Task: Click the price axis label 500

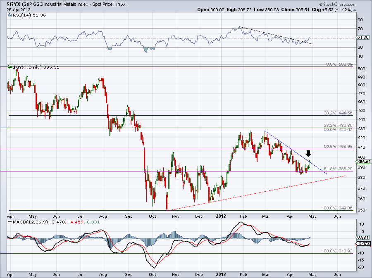Action: pyautogui.click(x=361, y=69)
